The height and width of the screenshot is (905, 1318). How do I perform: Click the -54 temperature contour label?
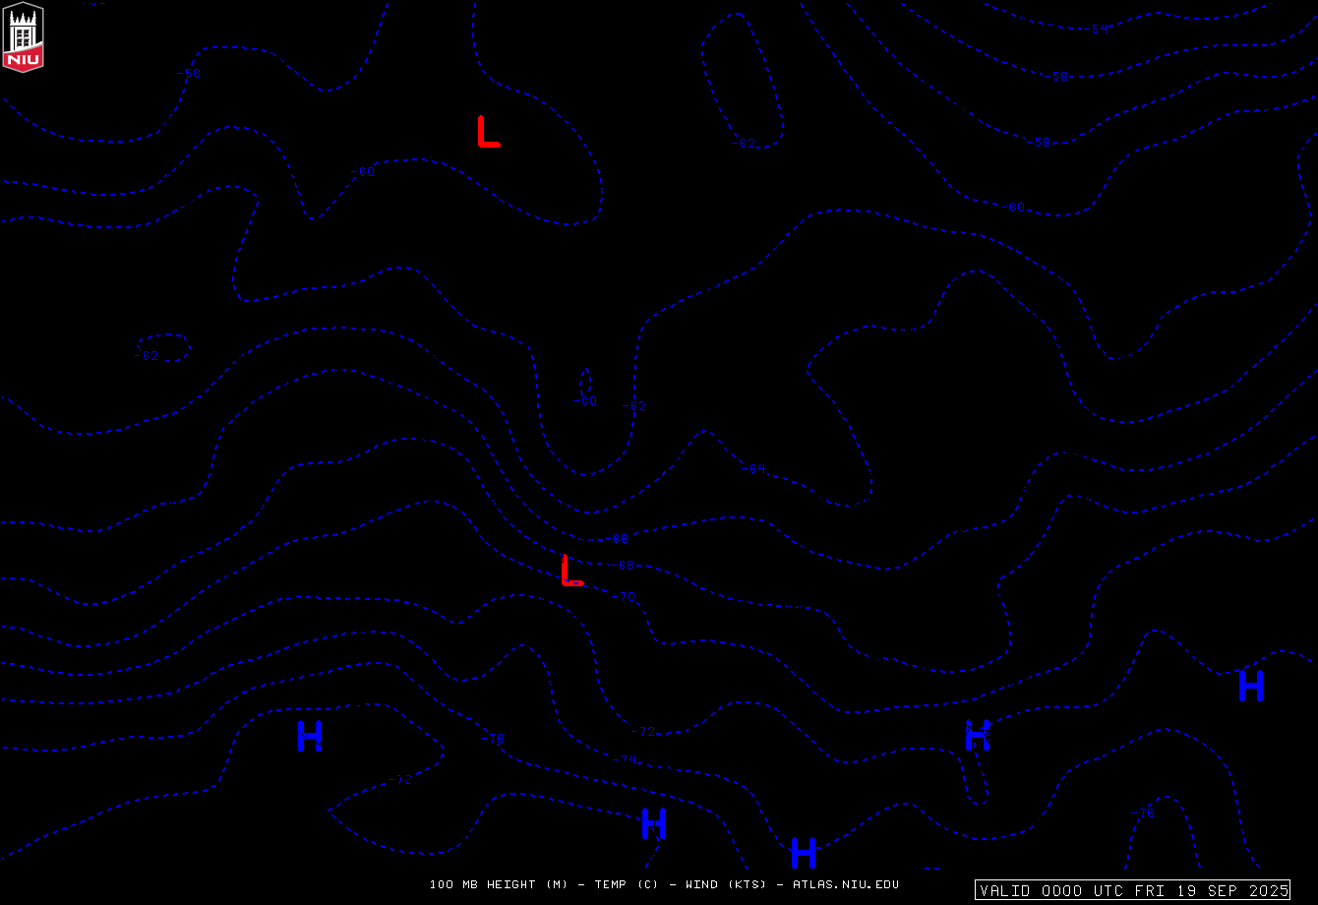(1101, 30)
